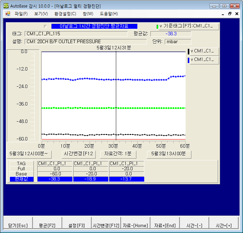Click the current value cell -38.3 in table
243x233 pixels.
pos(55,179)
